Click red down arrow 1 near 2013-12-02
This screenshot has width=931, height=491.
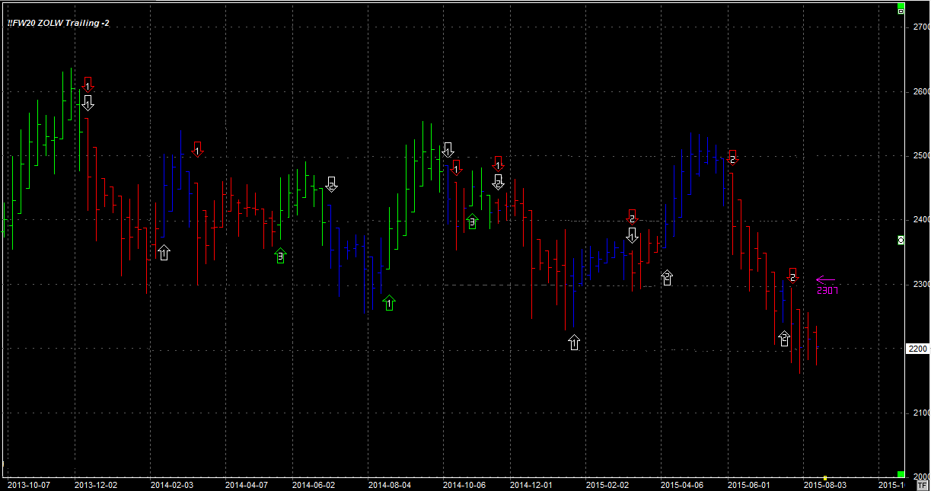pos(88,85)
